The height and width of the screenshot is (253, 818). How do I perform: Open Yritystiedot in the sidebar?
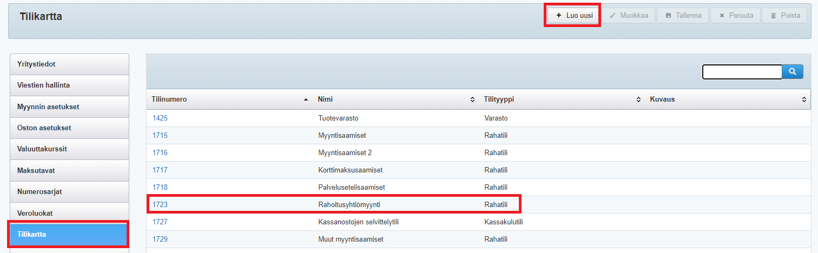pos(69,64)
